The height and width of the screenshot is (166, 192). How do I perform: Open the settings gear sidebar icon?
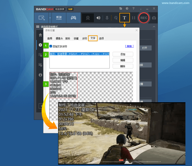(40, 45)
